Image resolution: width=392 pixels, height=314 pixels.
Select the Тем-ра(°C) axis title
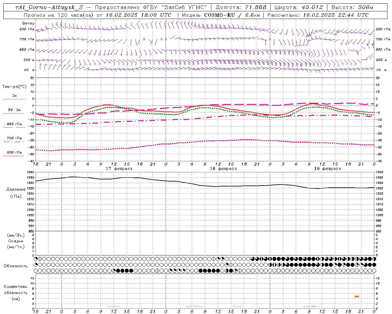[x=14, y=87]
